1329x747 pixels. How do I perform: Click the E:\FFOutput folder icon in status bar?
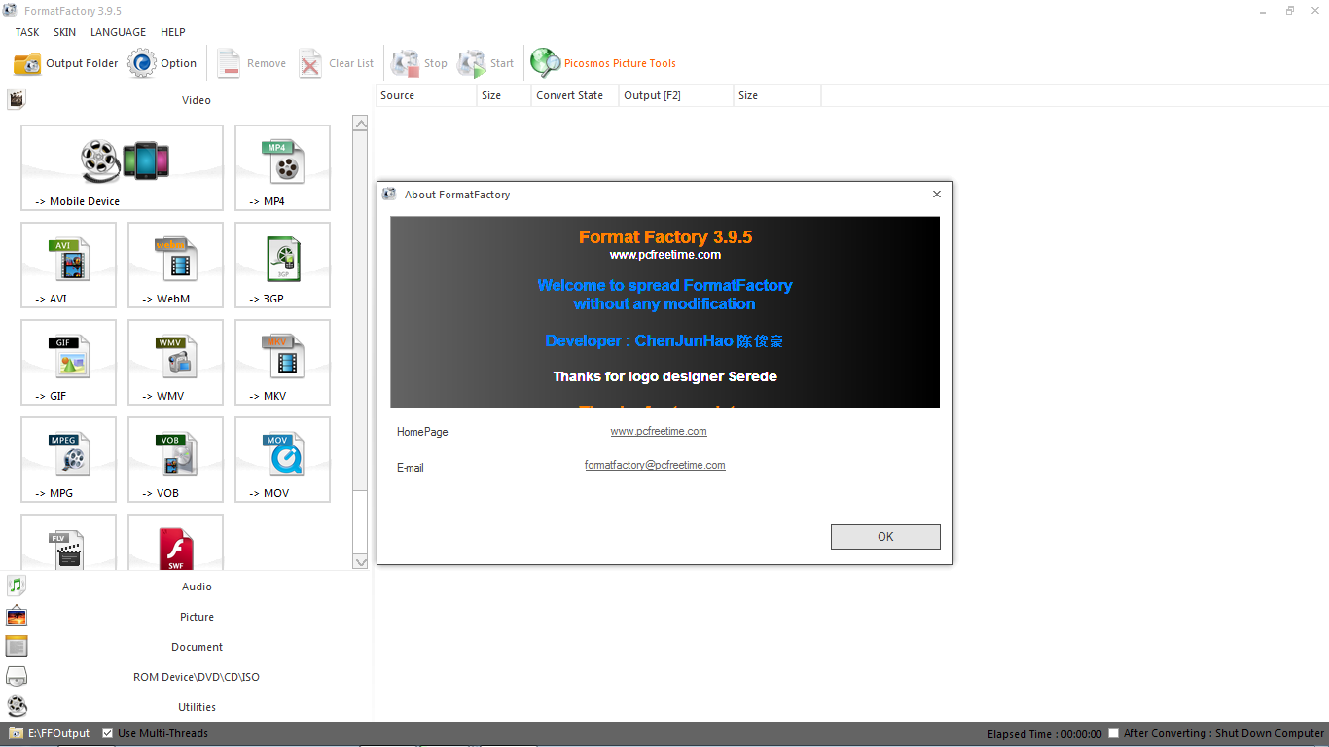pyautogui.click(x=16, y=733)
